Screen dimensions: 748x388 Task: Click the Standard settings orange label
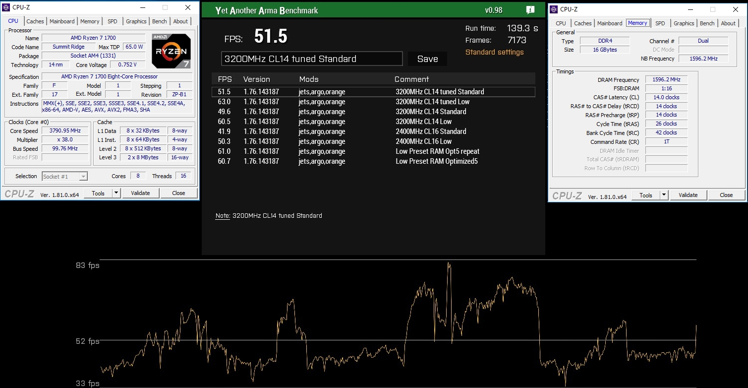494,52
